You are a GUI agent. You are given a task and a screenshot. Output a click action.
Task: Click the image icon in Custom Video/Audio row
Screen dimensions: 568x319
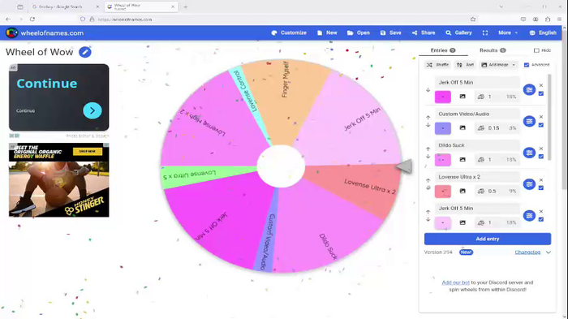tap(463, 128)
